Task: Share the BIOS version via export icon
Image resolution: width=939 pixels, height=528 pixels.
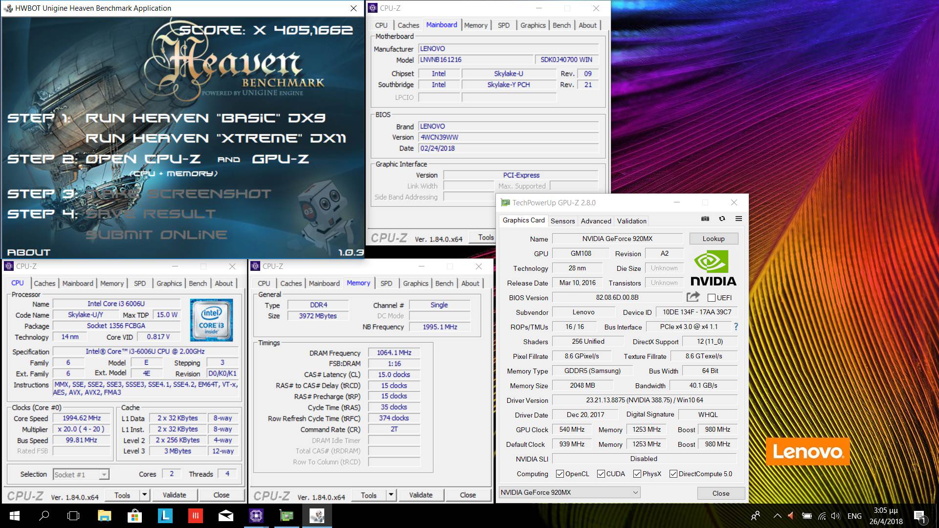Action: tap(693, 297)
